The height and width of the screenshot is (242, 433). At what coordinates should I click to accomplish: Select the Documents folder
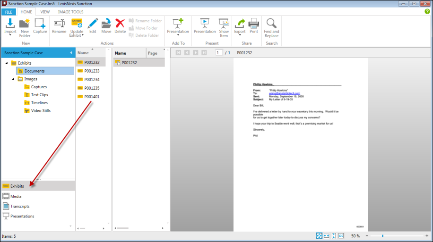tap(45, 71)
